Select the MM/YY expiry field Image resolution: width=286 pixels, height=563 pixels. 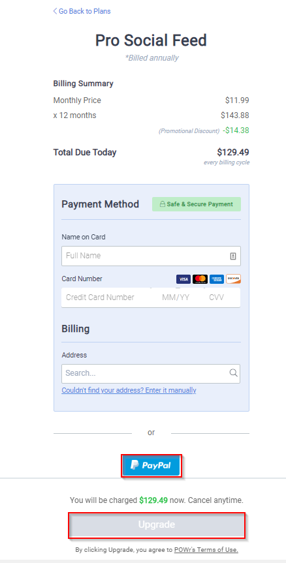pyautogui.click(x=176, y=297)
